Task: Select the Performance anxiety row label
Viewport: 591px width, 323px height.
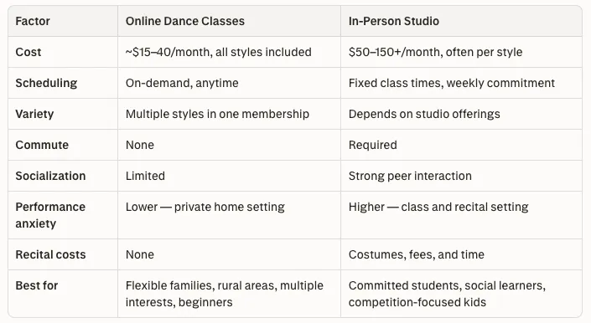Action: click(x=50, y=215)
